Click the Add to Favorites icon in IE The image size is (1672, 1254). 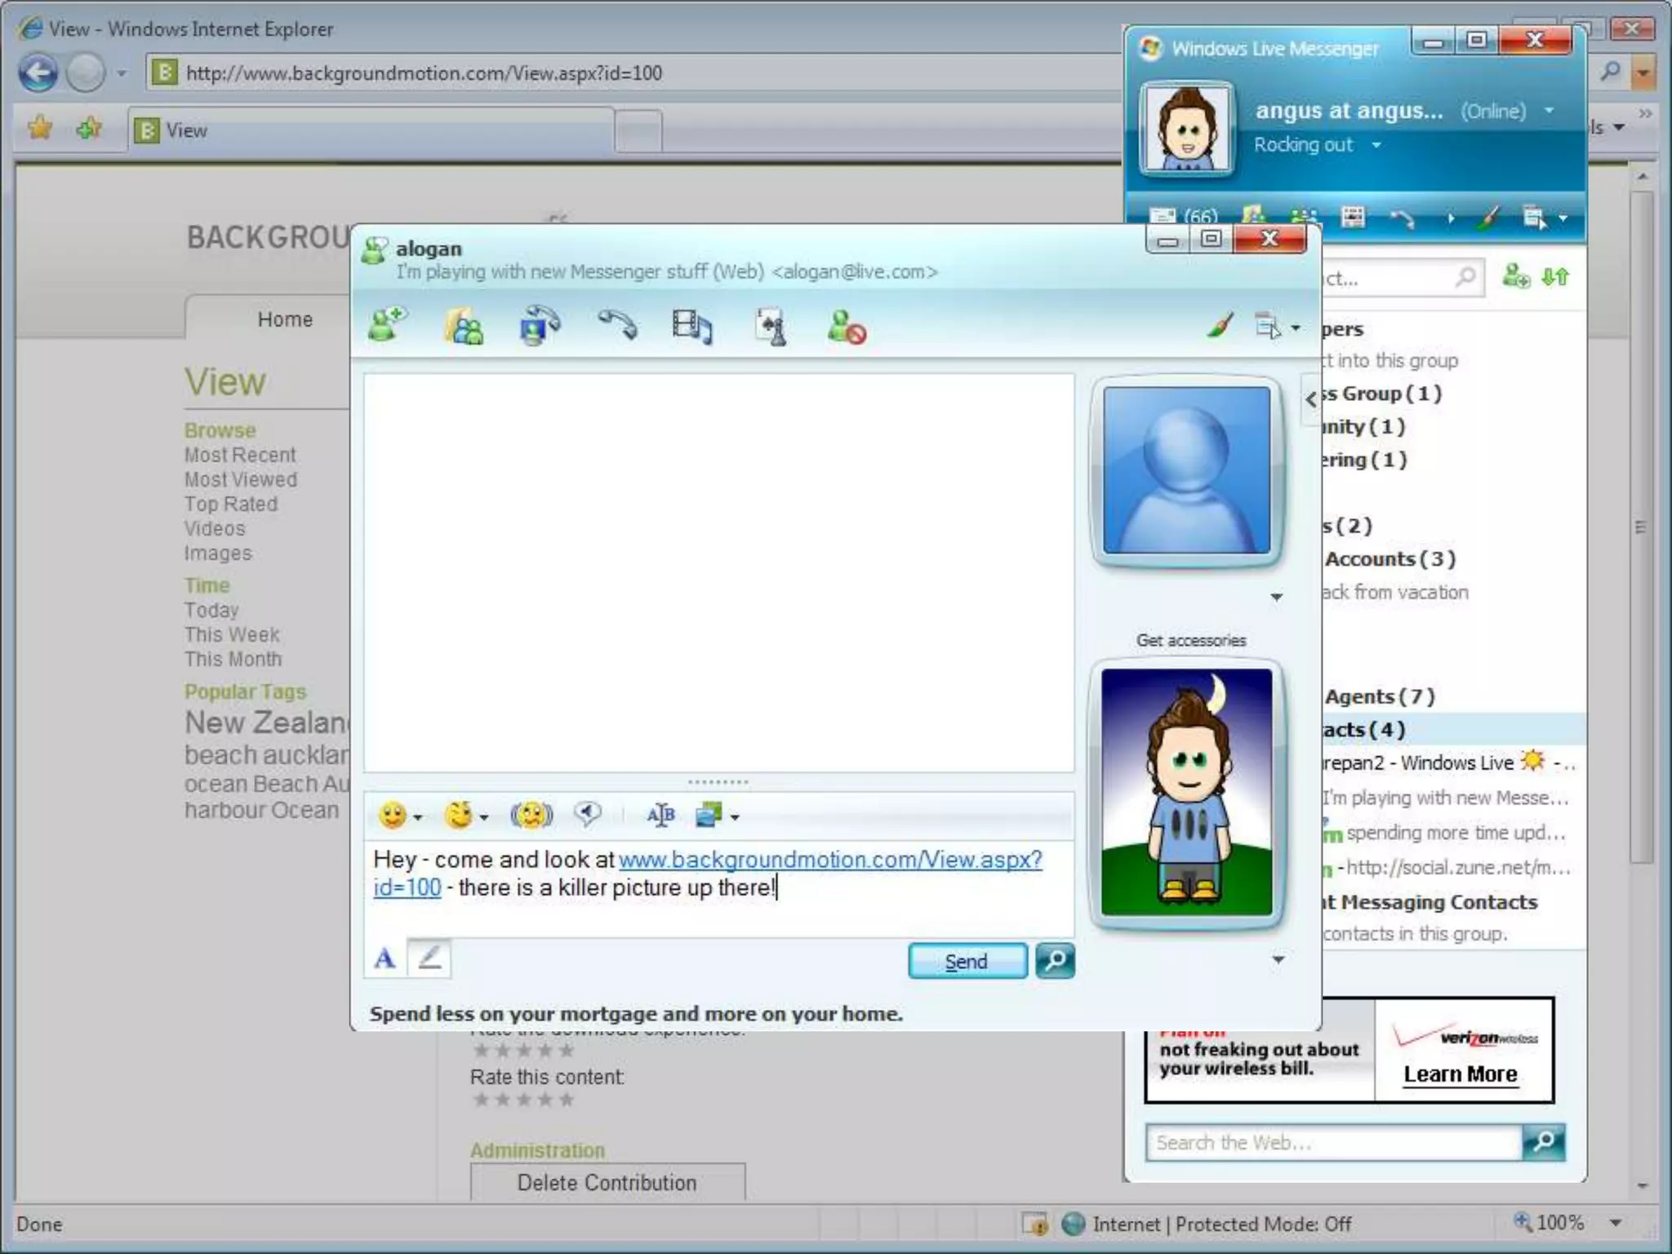coord(89,127)
